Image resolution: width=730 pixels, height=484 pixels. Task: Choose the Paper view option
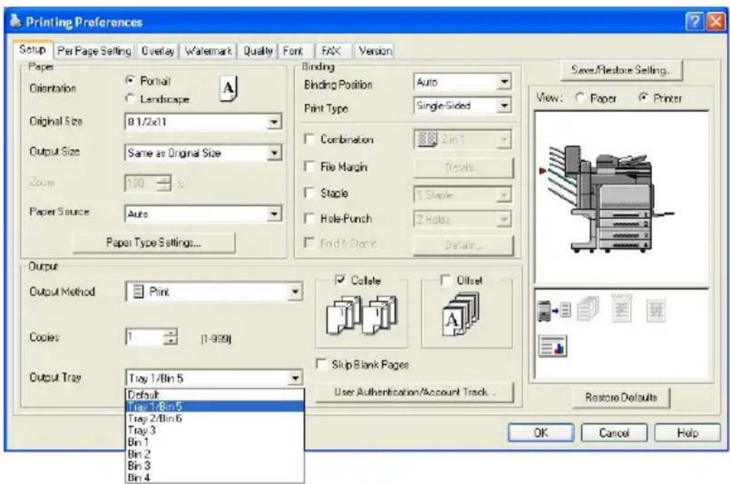580,97
